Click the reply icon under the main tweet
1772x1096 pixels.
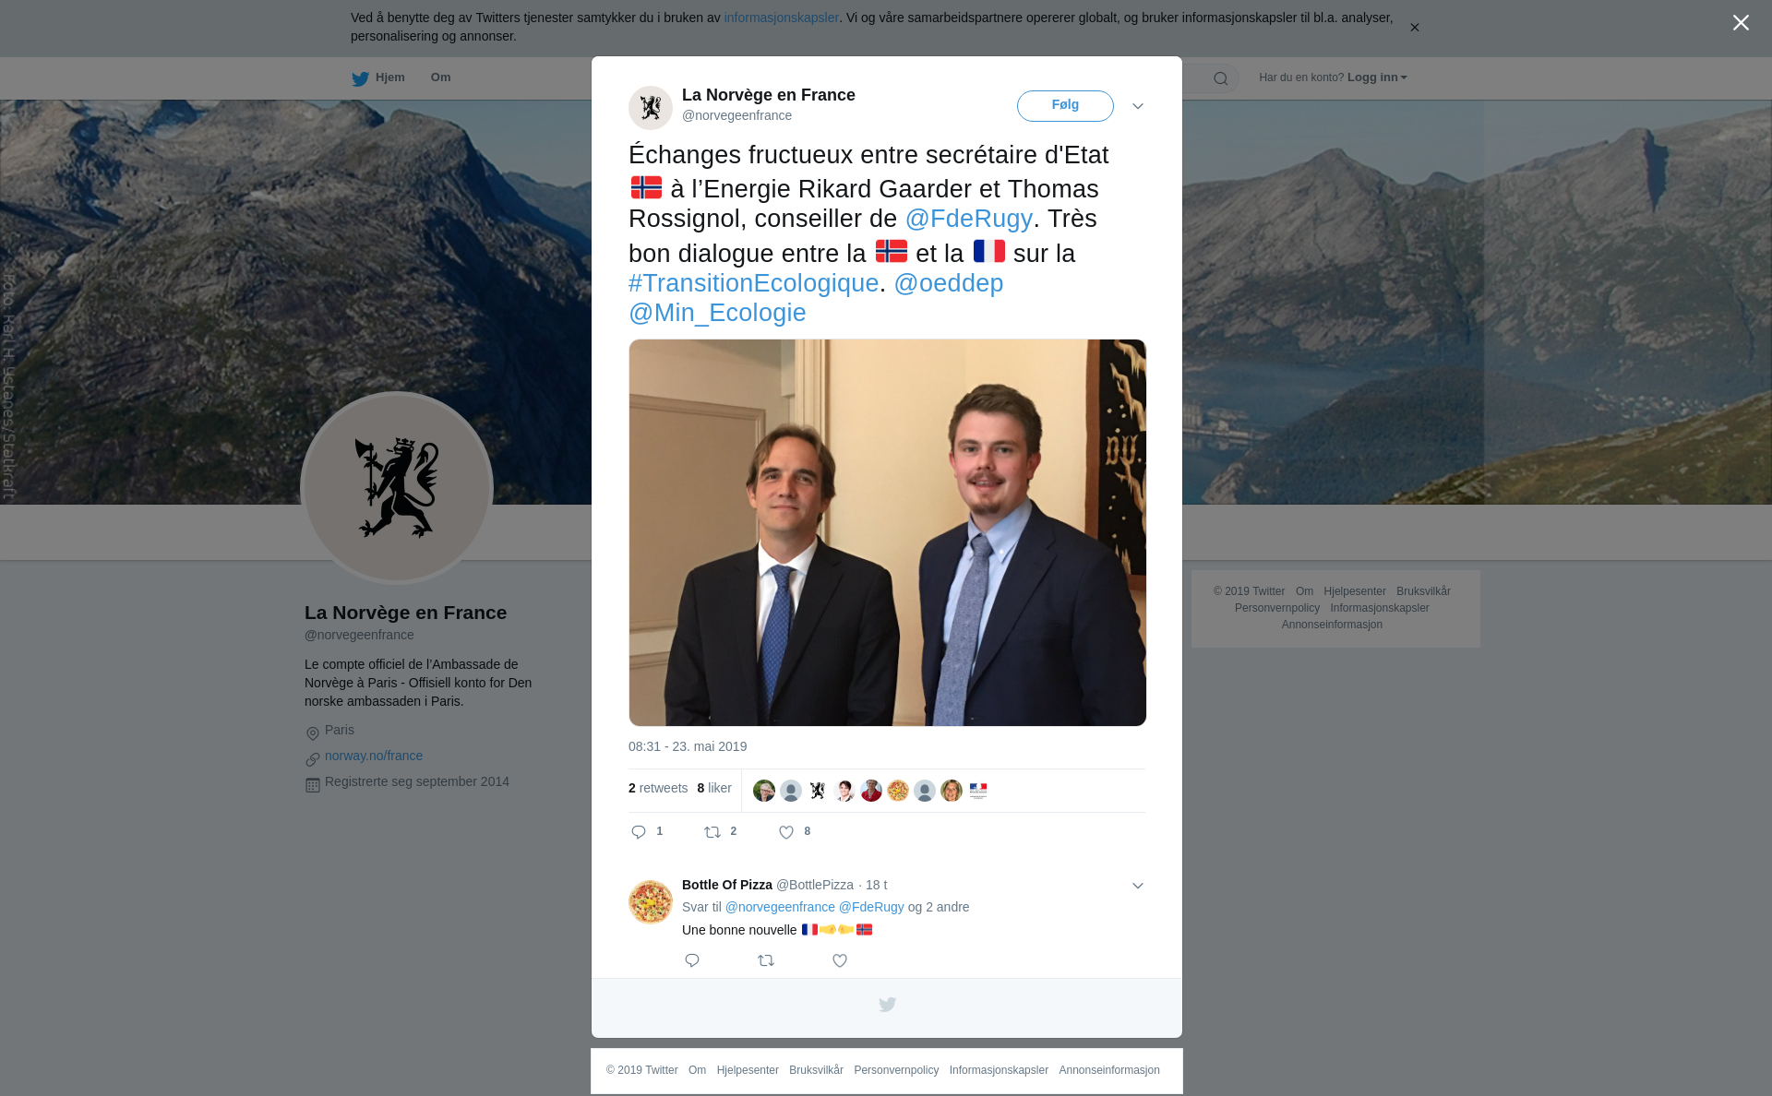tap(639, 832)
